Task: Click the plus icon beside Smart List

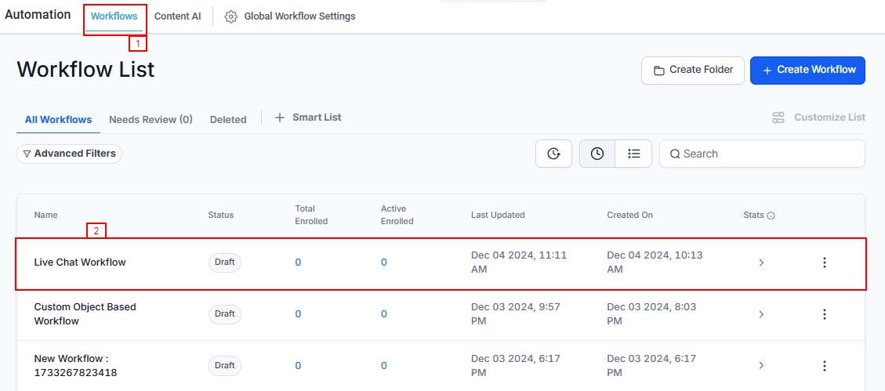Action: click(x=280, y=118)
